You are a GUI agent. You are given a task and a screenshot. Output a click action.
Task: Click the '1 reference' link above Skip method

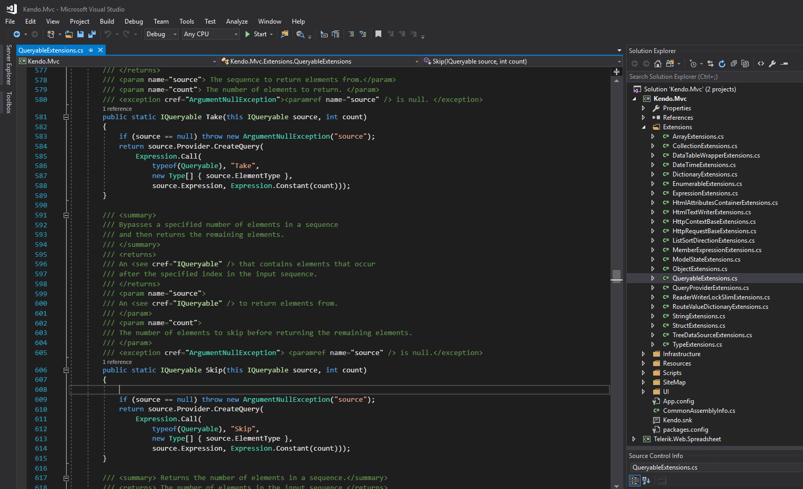pos(117,362)
